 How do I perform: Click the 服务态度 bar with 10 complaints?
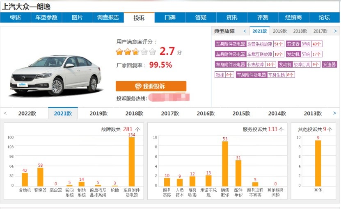pyautogui.click(x=167, y=182)
